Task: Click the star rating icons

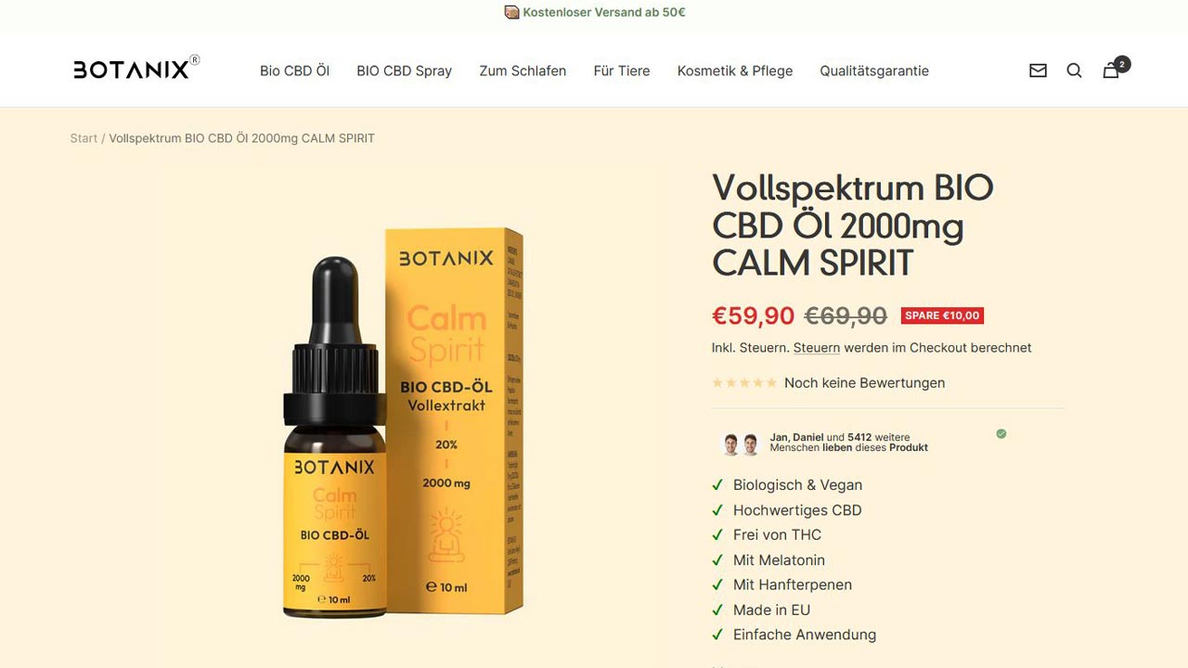Action: tap(744, 383)
